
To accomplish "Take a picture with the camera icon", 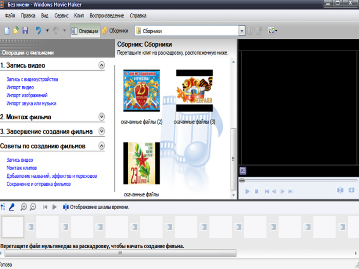I will tap(351, 190).
